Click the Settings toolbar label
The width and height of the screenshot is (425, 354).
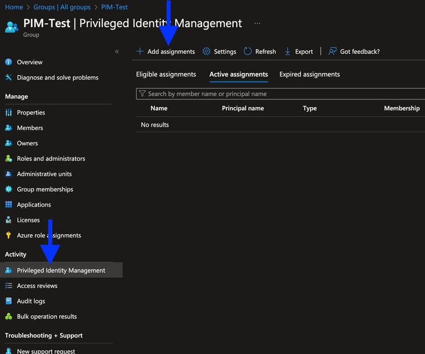pos(225,51)
